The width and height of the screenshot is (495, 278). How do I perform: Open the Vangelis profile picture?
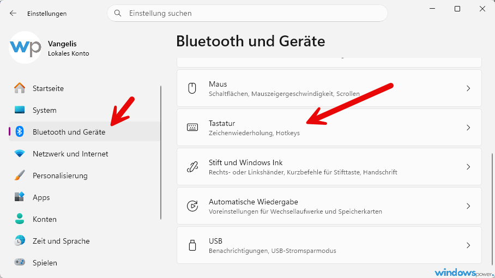(25, 47)
